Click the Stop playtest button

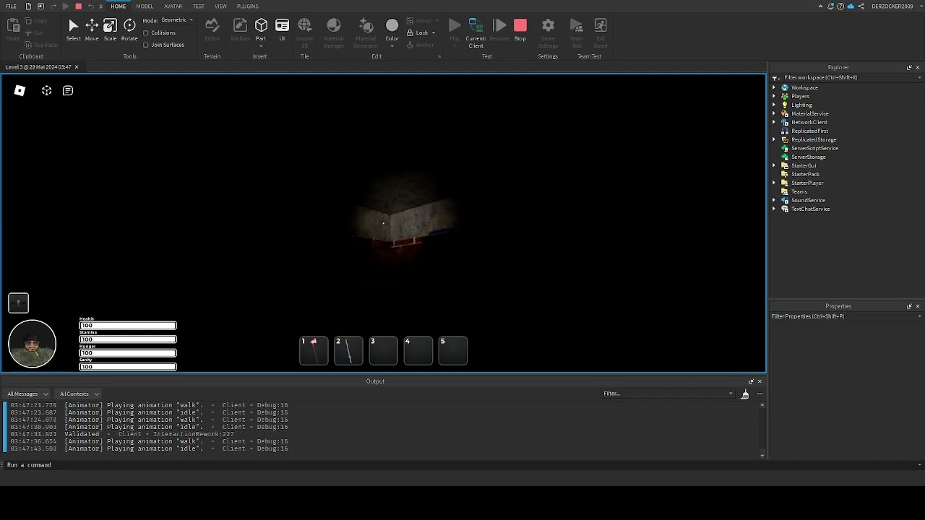tap(520, 29)
